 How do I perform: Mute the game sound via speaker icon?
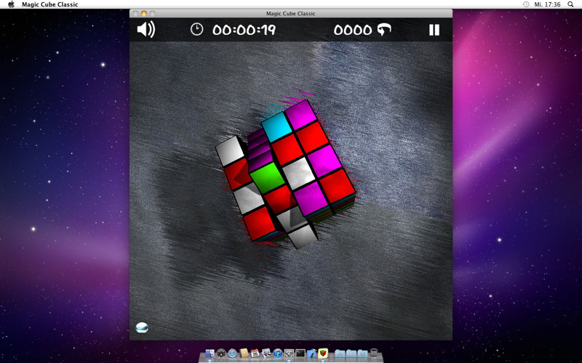(x=146, y=29)
